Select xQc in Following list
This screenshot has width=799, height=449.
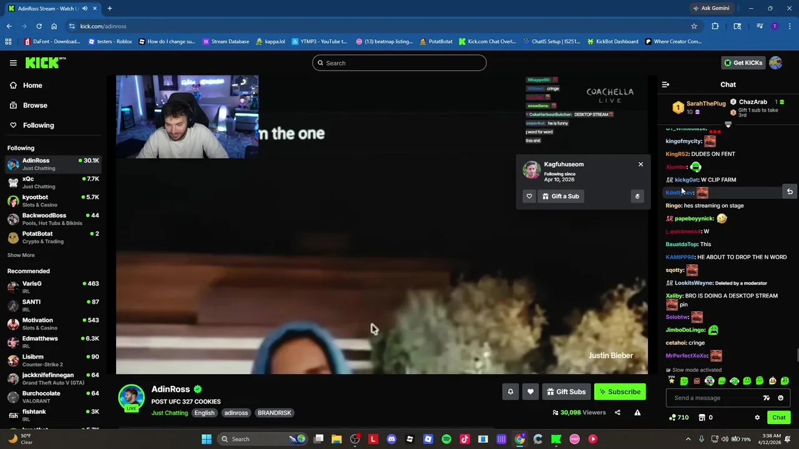pos(53,182)
